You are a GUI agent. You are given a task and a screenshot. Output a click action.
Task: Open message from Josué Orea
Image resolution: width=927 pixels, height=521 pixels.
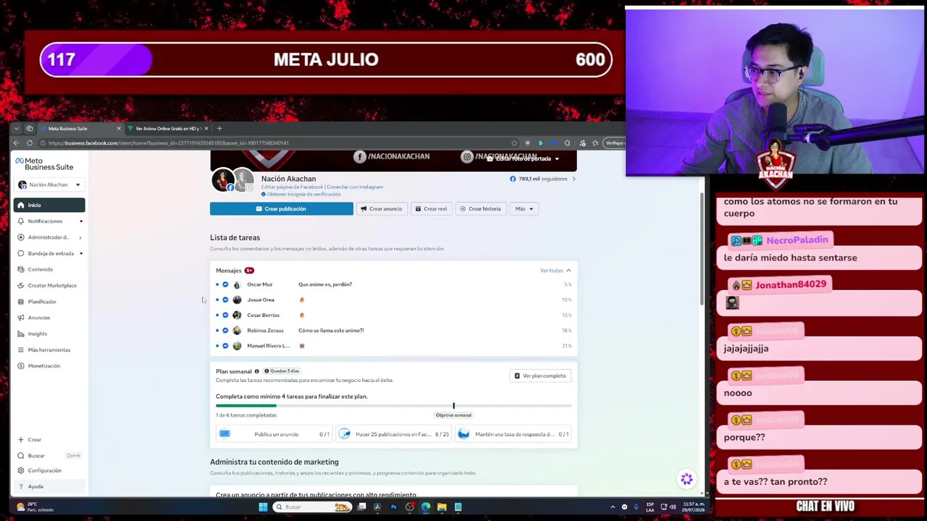393,300
